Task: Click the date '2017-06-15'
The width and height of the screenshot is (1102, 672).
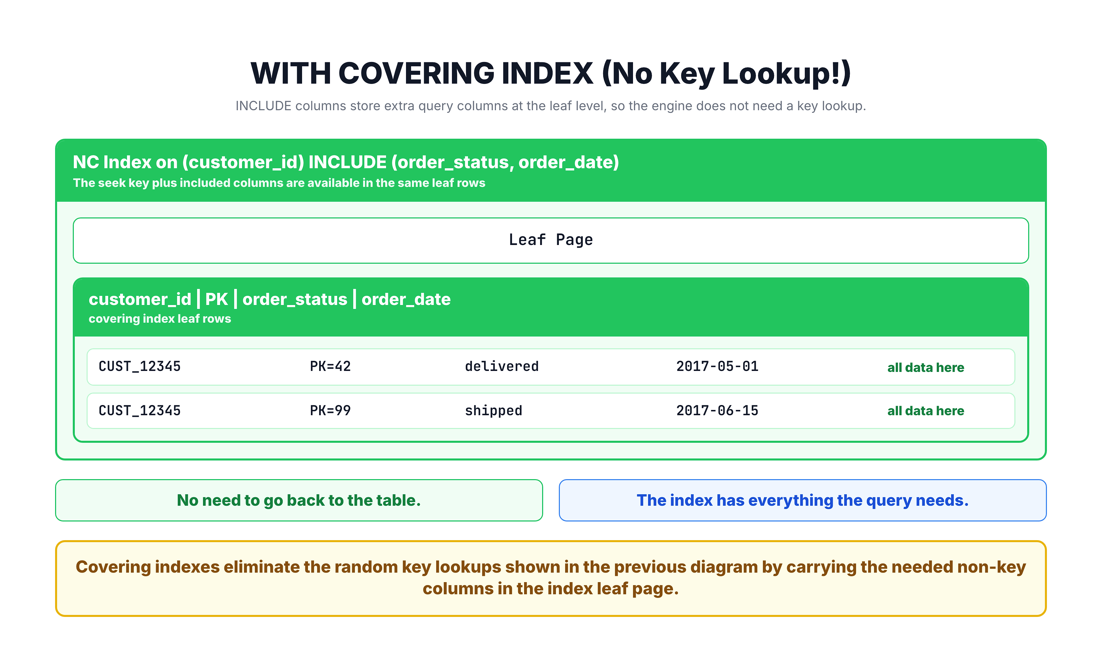Action: (x=717, y=411)
